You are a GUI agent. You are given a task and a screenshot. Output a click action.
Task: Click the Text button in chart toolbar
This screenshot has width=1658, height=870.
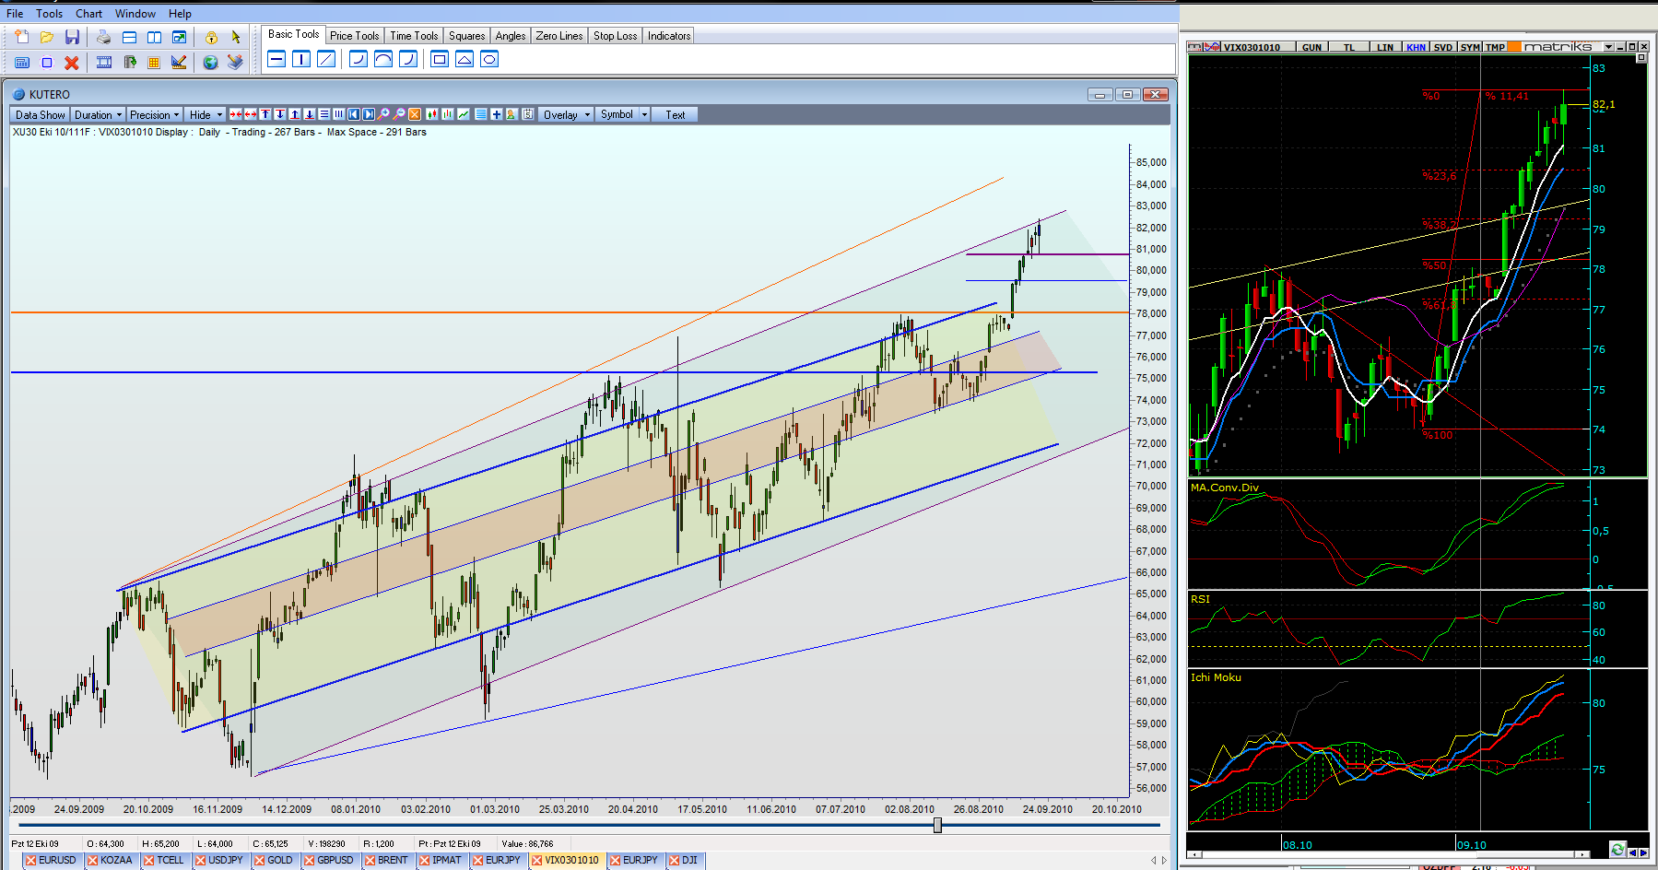click(676, 115)
